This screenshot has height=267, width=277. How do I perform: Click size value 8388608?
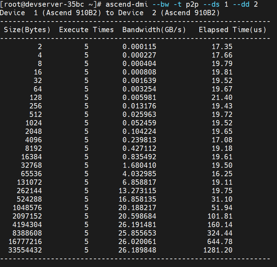[x=27, y=233]
